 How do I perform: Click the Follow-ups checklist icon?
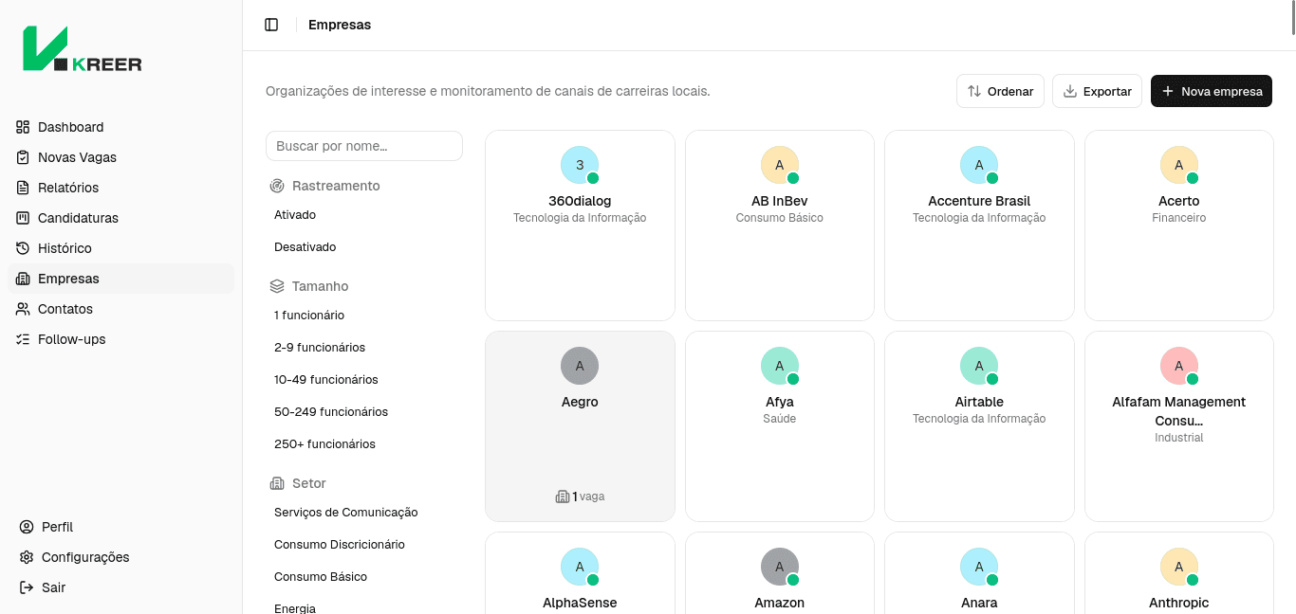point(23,339)
